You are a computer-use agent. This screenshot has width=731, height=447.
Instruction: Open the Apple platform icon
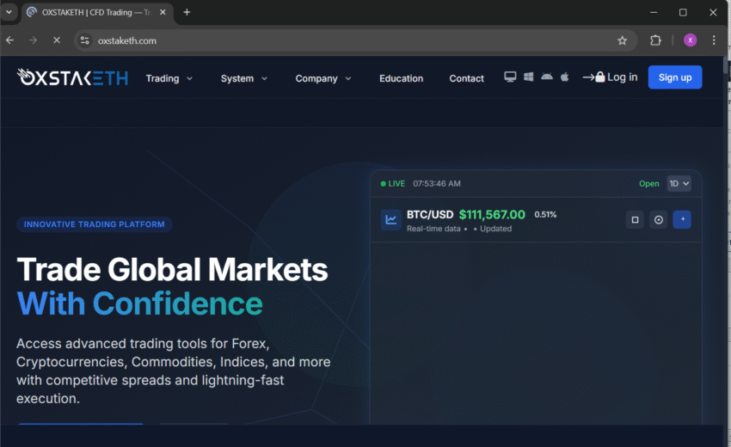point(564,77)
